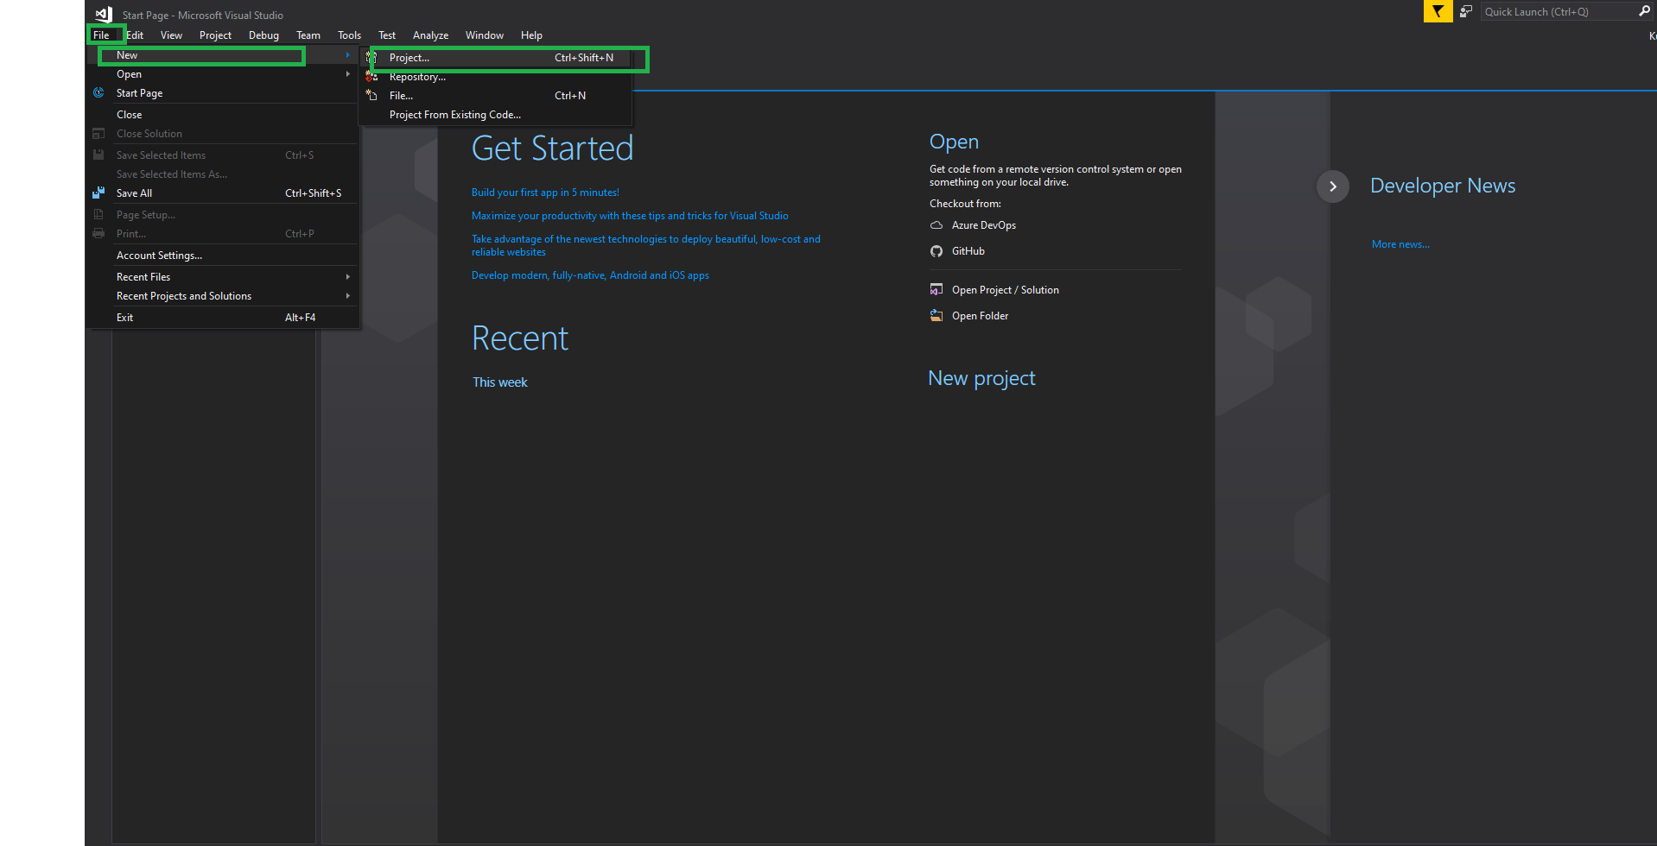
Task: Click the yellow feedback filter icon
Action: (1438, 11)
